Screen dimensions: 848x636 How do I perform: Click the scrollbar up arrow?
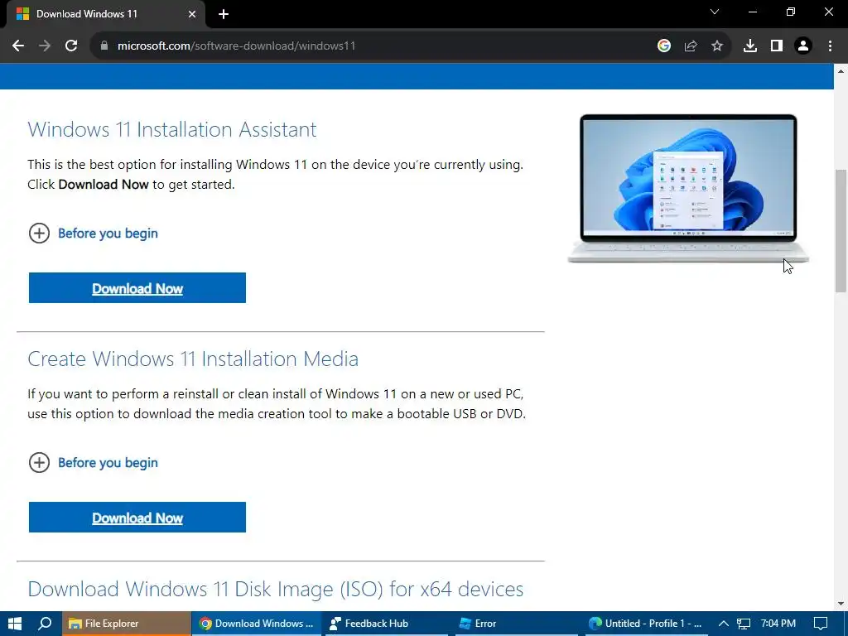(x=841, y=71)
